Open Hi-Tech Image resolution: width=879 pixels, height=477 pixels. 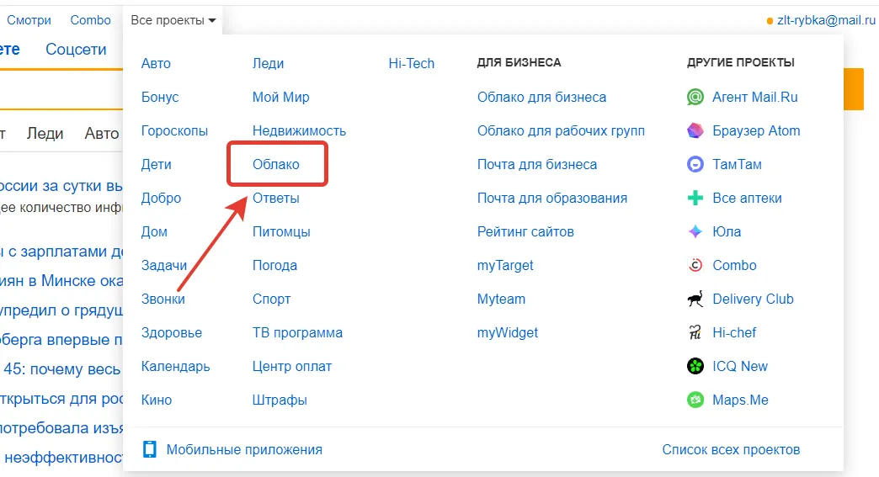[411, 63]
